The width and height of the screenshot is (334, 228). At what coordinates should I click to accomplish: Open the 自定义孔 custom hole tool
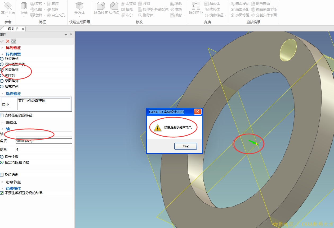tap(56, 15)
